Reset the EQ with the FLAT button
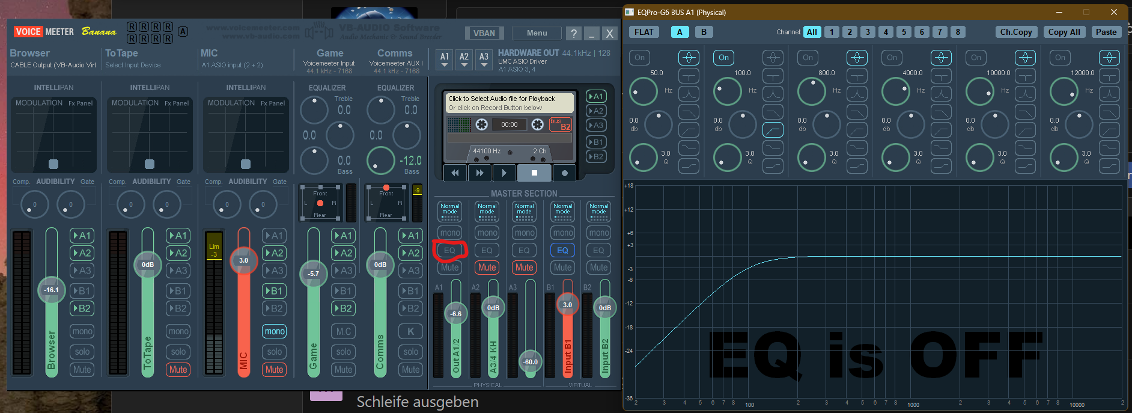Viewport: 1132px width, 413px height. [x=644, y=32]
